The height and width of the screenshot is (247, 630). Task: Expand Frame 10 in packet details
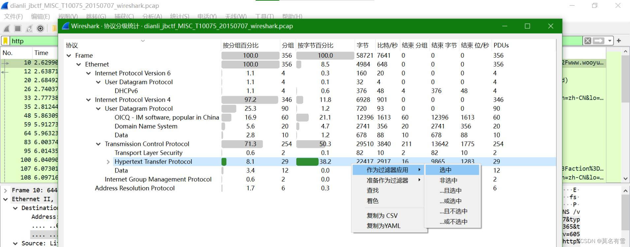(x=6, y=190)
